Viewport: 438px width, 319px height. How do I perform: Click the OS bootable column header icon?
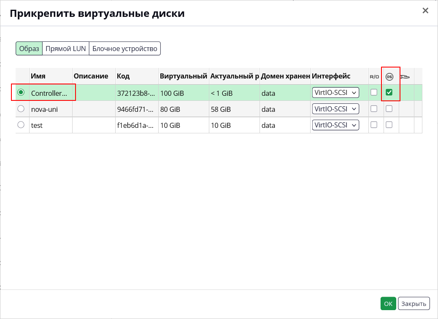point(389,77)
